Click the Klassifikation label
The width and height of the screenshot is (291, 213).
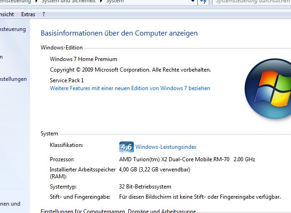point(67,145)
